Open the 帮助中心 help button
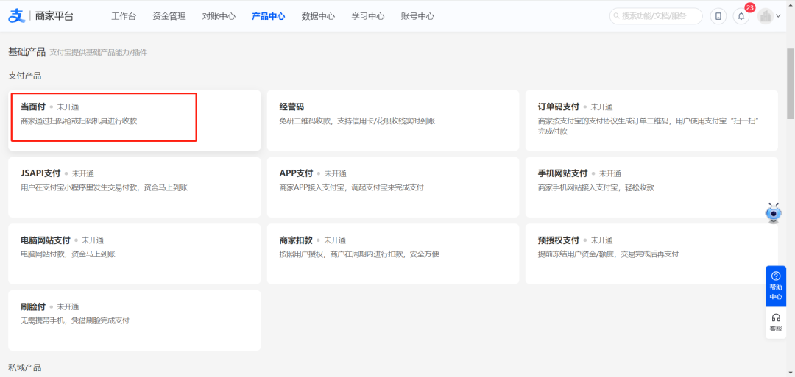The height and width of the screenshot is (377, 795). coord(776,286)
